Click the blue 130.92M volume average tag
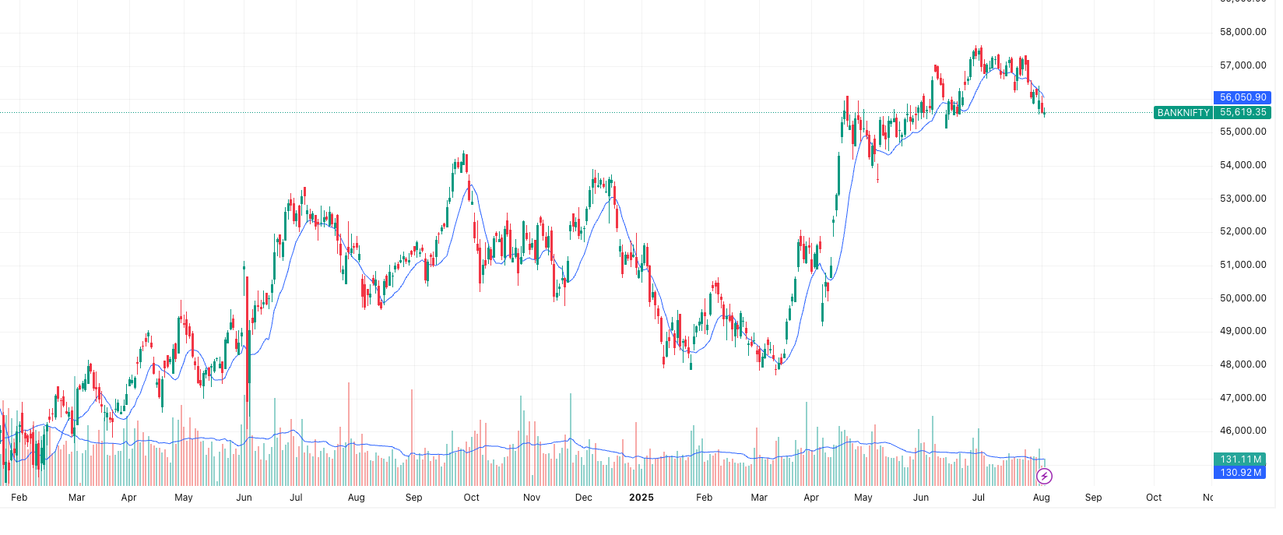The image size is (1283, 535). pyautogui.click(x=1241, y=473)
